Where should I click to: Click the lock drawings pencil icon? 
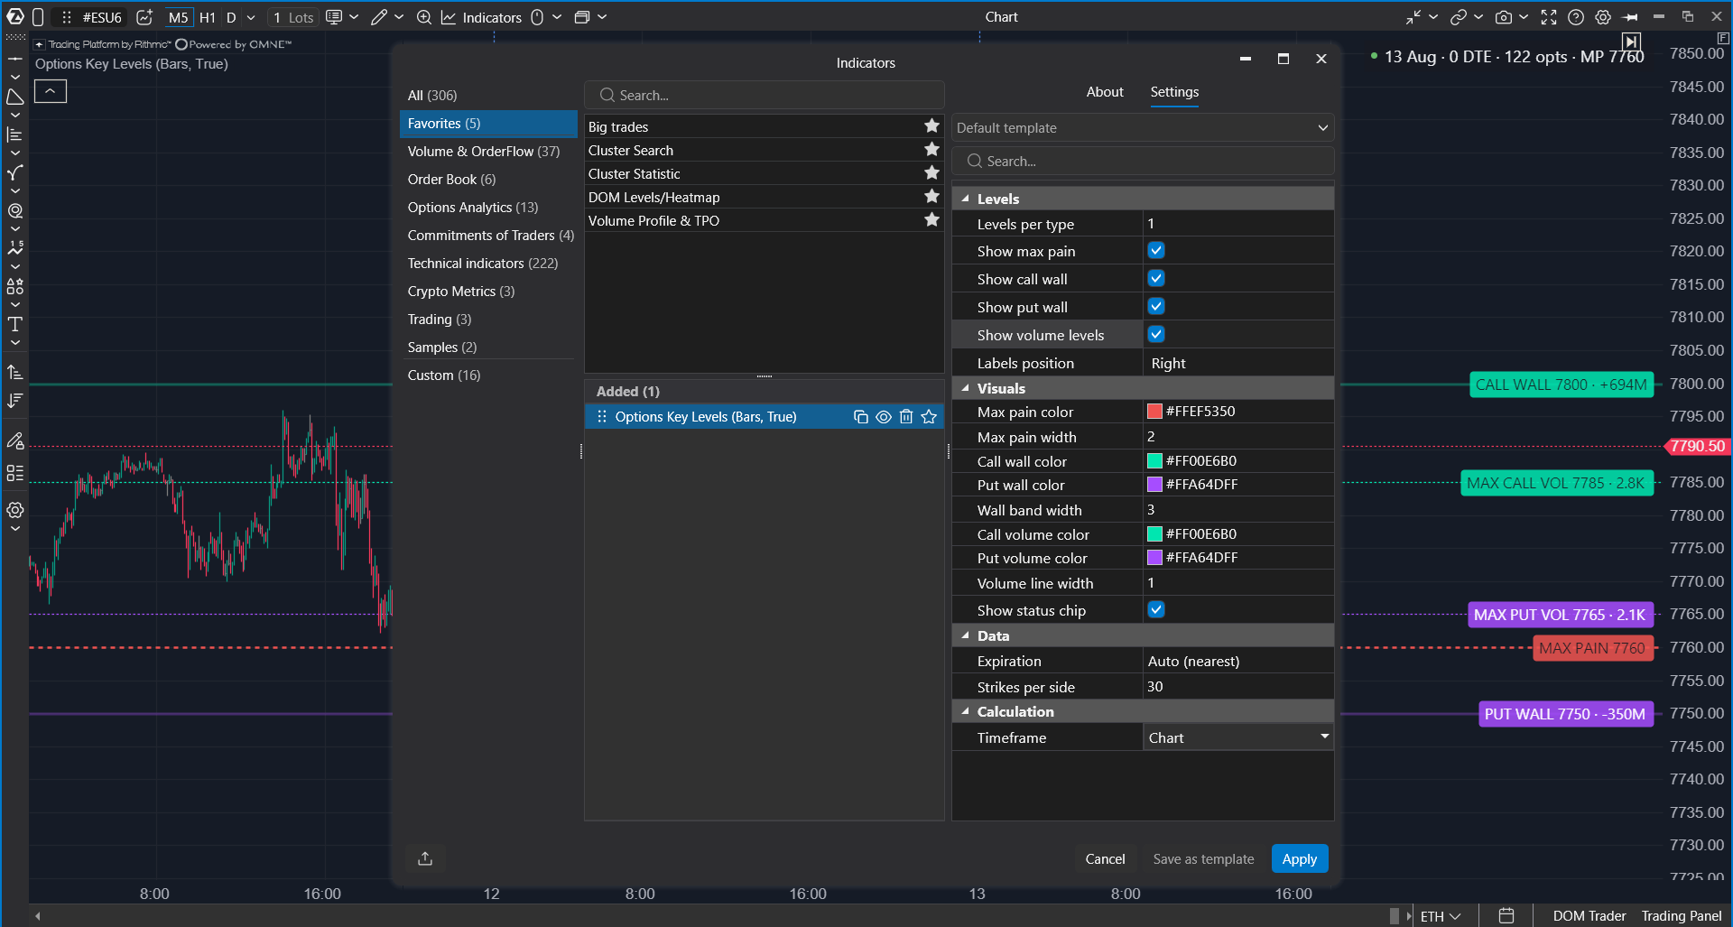click(15, 440)
